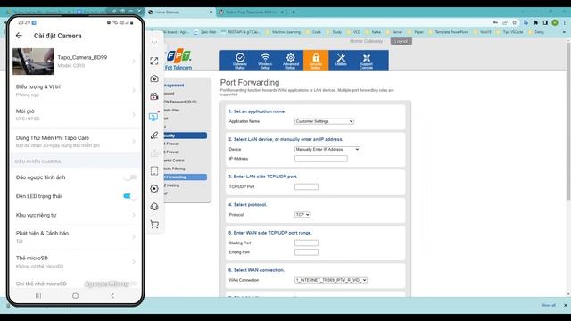Click the browser page vertical scrollbar
This screenshot has height=321, width=571.
coord(568,121)
